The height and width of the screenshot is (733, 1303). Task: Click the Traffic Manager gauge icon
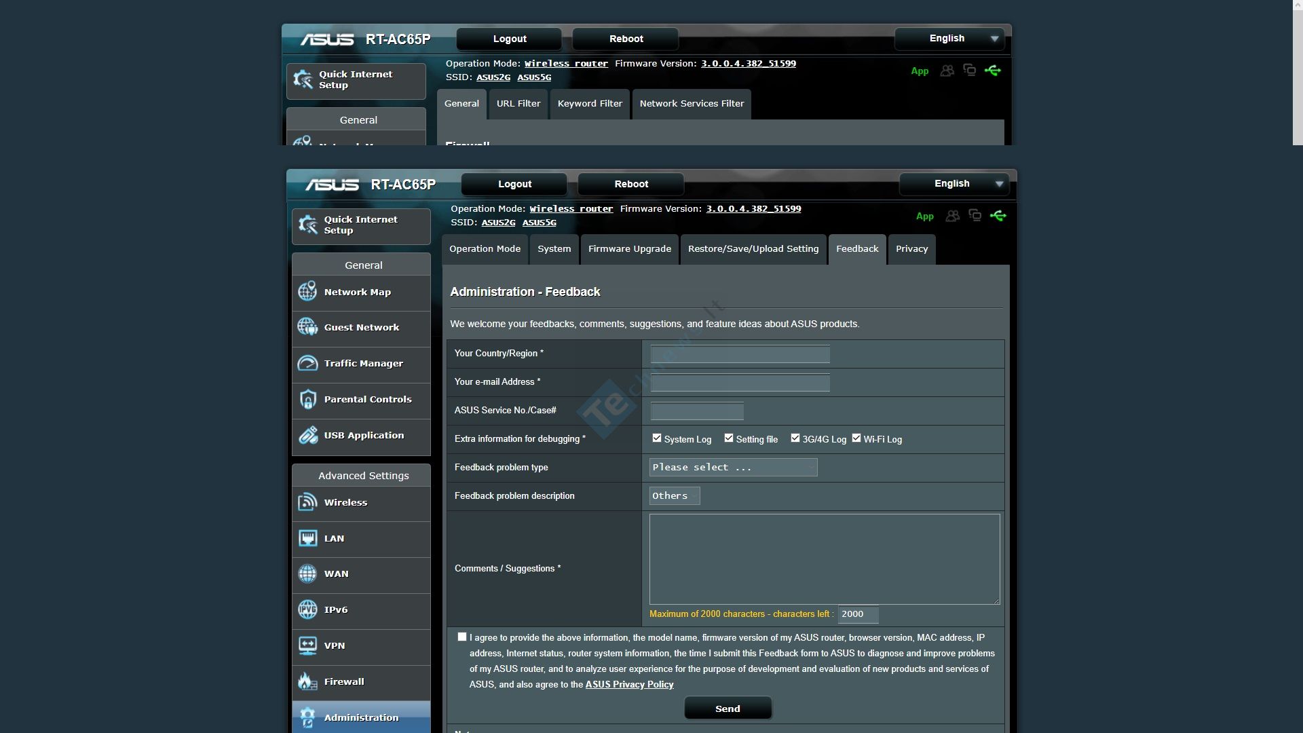point(307,363)
